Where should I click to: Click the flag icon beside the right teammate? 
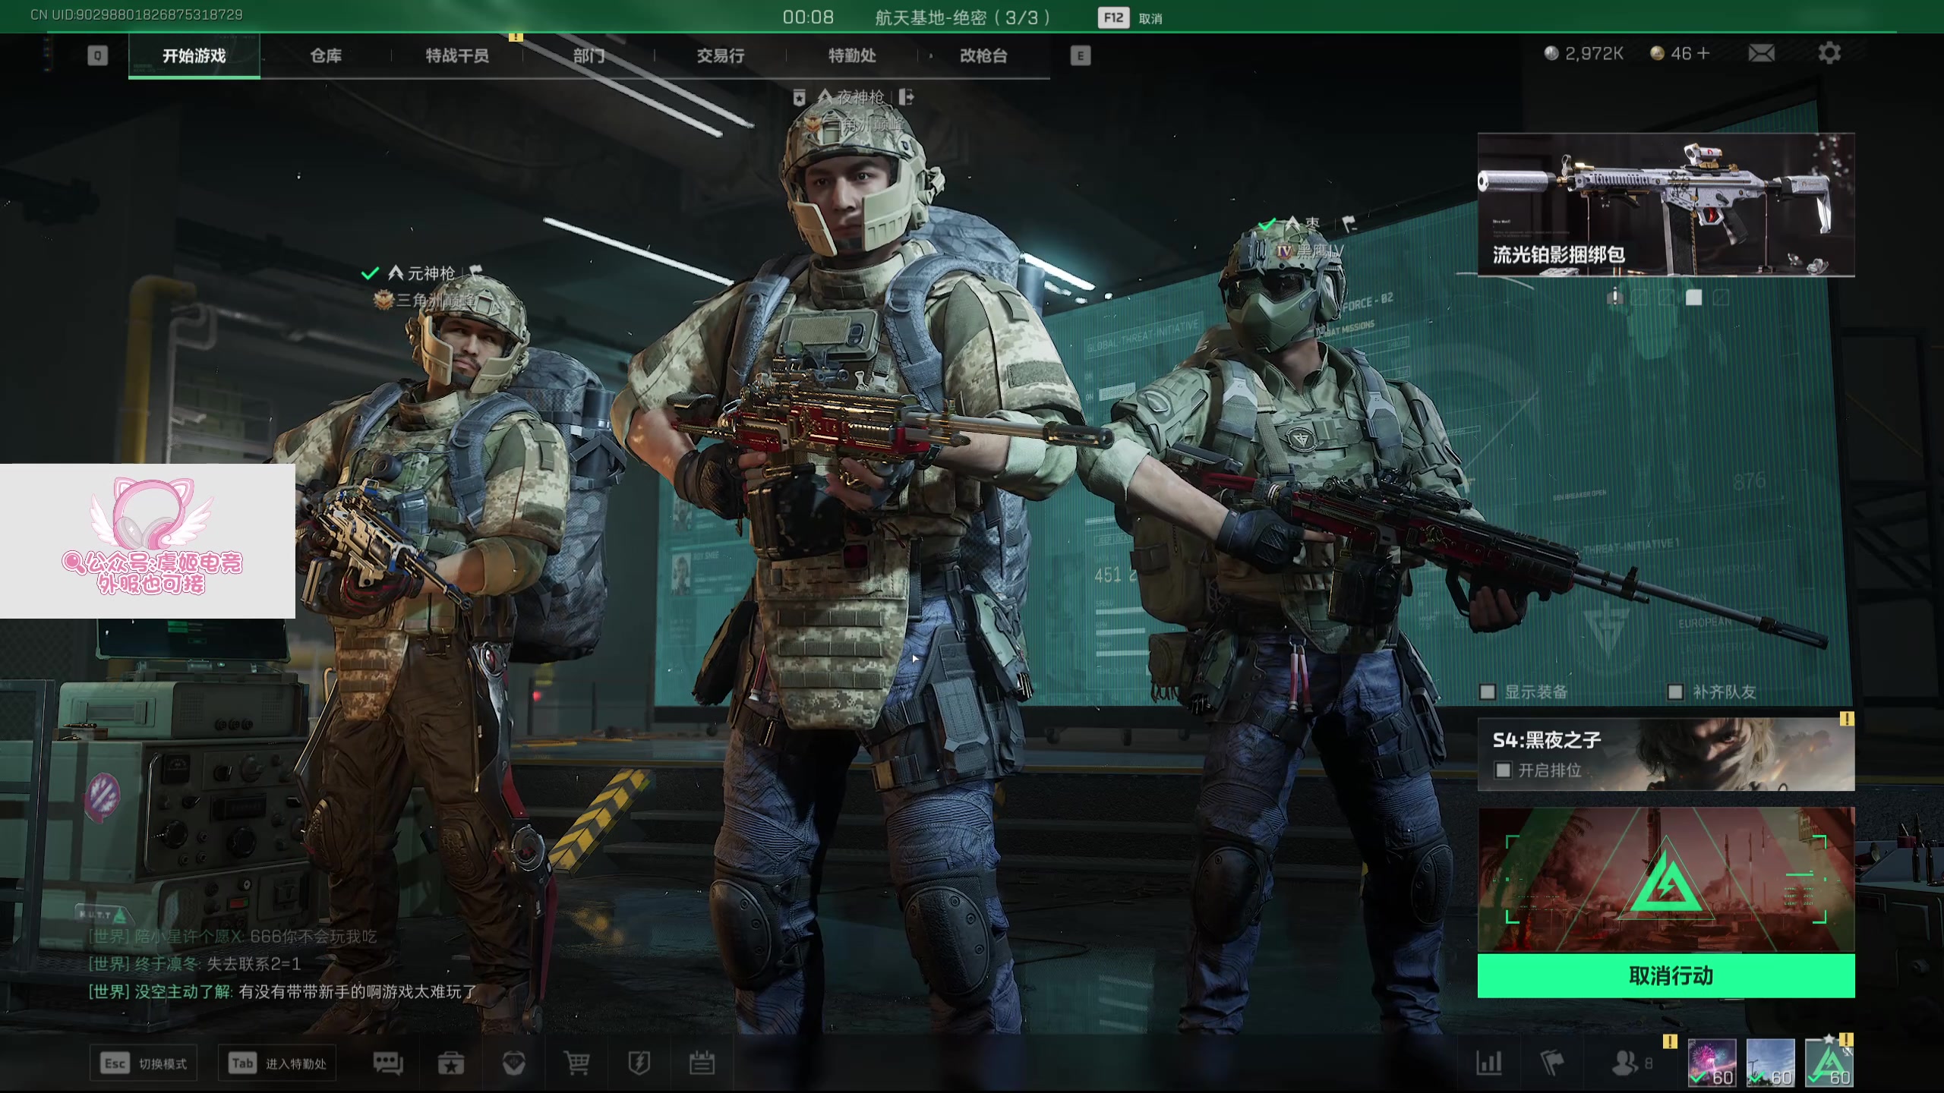[1349, 224]
